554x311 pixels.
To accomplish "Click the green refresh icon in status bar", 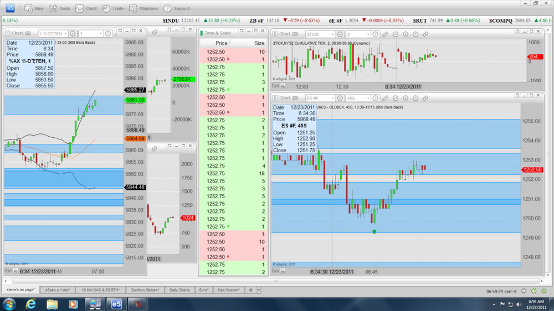I will pyautogui.click(x=534, y=291).
